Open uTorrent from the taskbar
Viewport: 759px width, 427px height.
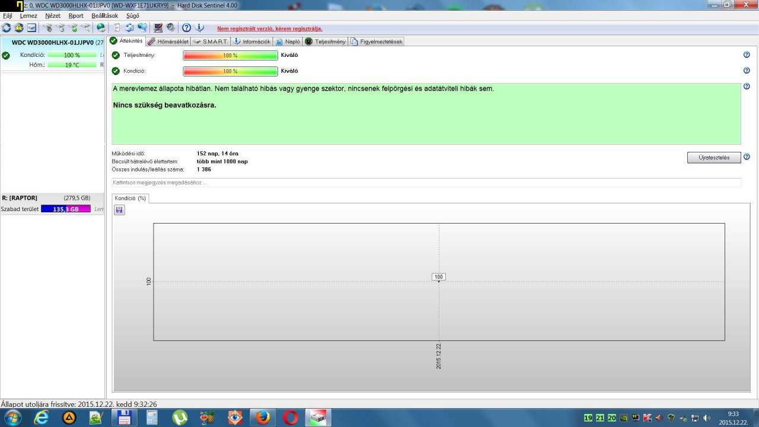(x=180, y=418)
